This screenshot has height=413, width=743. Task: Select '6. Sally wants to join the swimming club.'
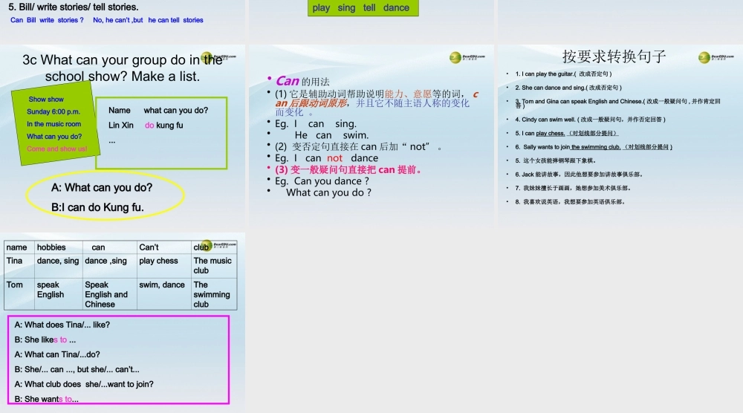(594, 147)
